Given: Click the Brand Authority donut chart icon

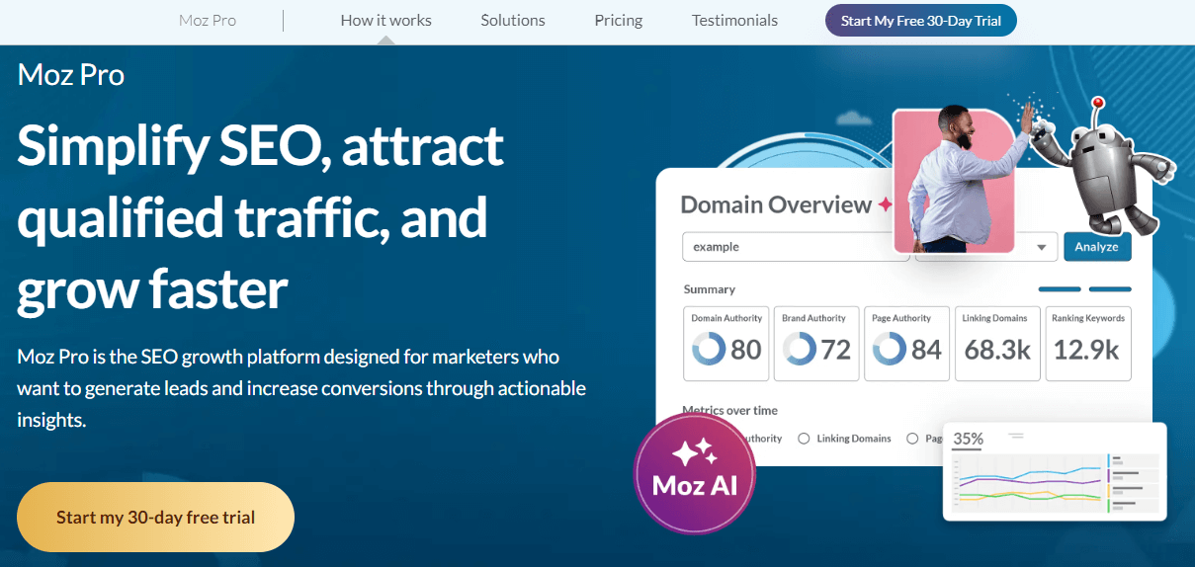Looking at the screenshot, I should [799, 349].
